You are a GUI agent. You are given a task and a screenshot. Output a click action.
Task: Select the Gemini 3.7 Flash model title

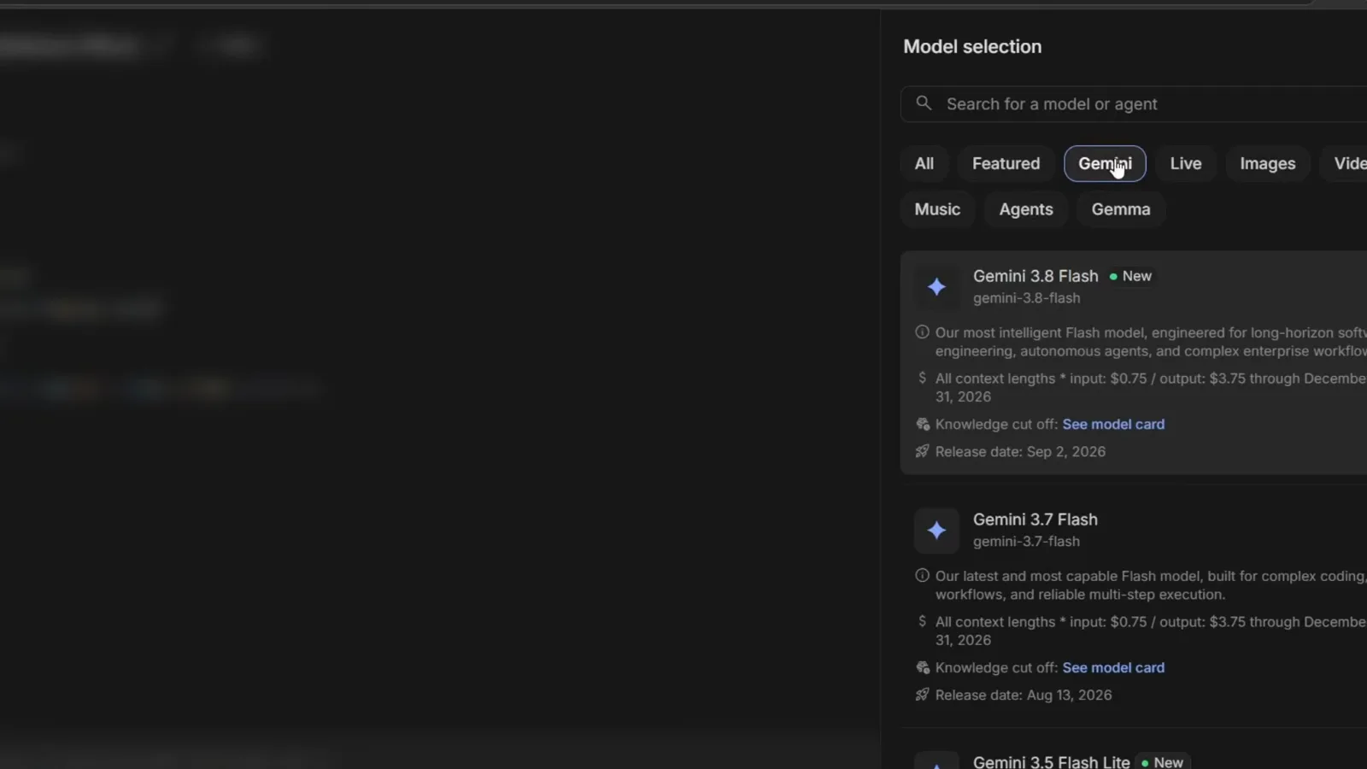pyautogui.click(x=1036, y=520)
